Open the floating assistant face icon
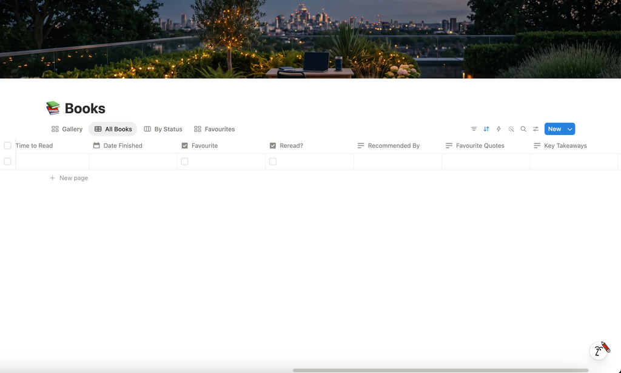 point(600,350)
